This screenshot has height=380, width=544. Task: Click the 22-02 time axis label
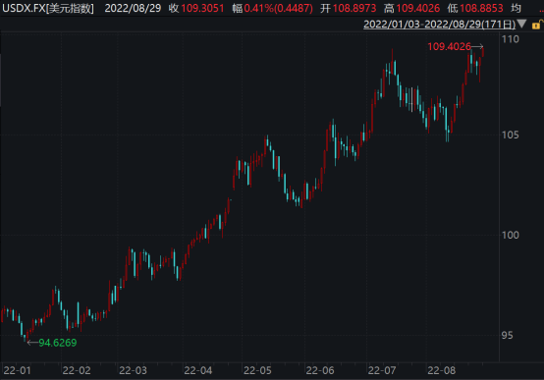[x=77, y=370]
